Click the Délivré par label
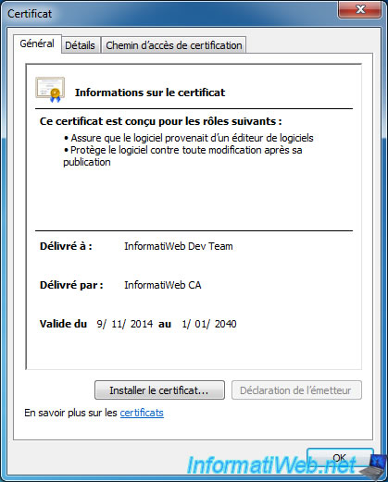Screen dimensions: 388x482 [71, 285]
